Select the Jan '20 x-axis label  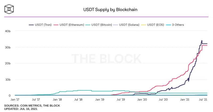point(142,99)
